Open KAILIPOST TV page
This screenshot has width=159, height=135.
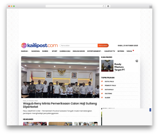pos(110,51)
